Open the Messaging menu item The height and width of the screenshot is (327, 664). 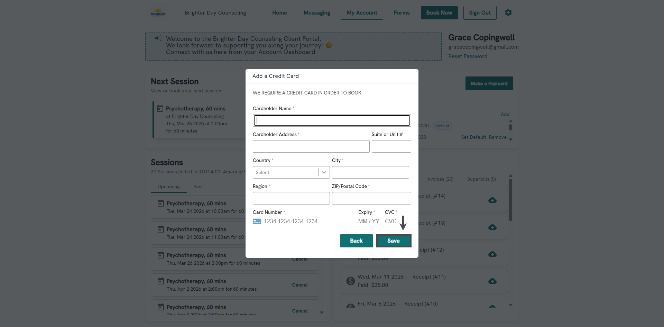(x=317, y=13)
